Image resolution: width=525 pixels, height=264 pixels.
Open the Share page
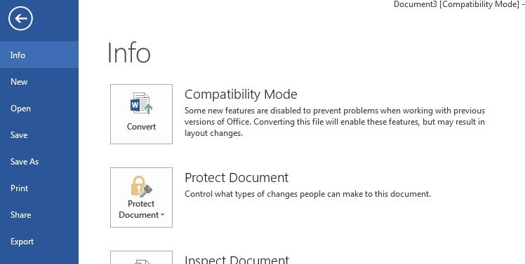click(x=39, y=215)
